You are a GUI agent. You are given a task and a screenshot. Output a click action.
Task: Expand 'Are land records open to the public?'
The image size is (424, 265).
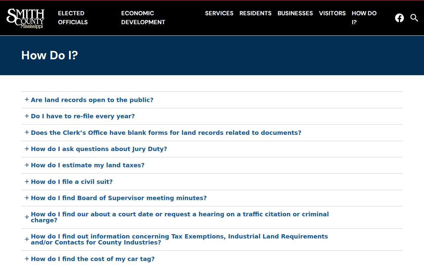point(92,100)
